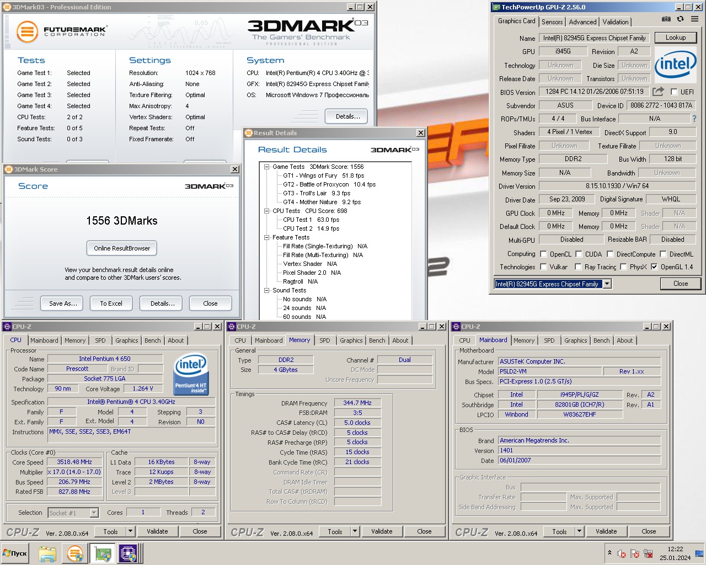Open the Start (Пуск) menu
The image size is (706, 565).
pyautogui.click(x=15, y=553)
